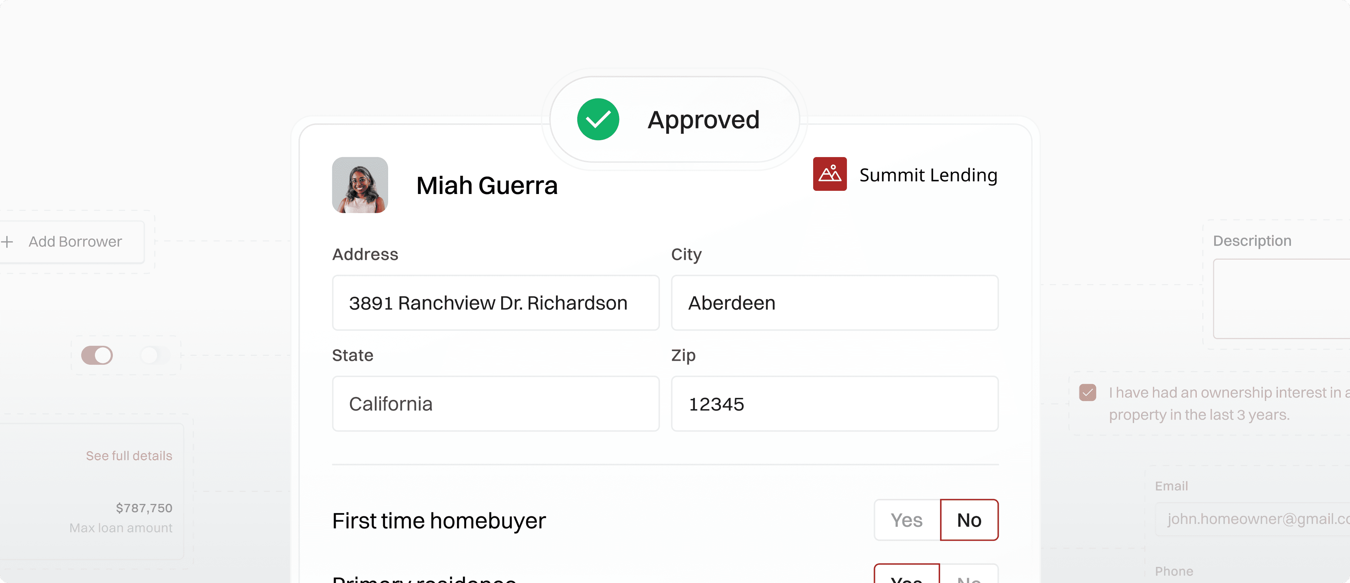
Task: Open the State field showing California
Action: tap(495, 404)
